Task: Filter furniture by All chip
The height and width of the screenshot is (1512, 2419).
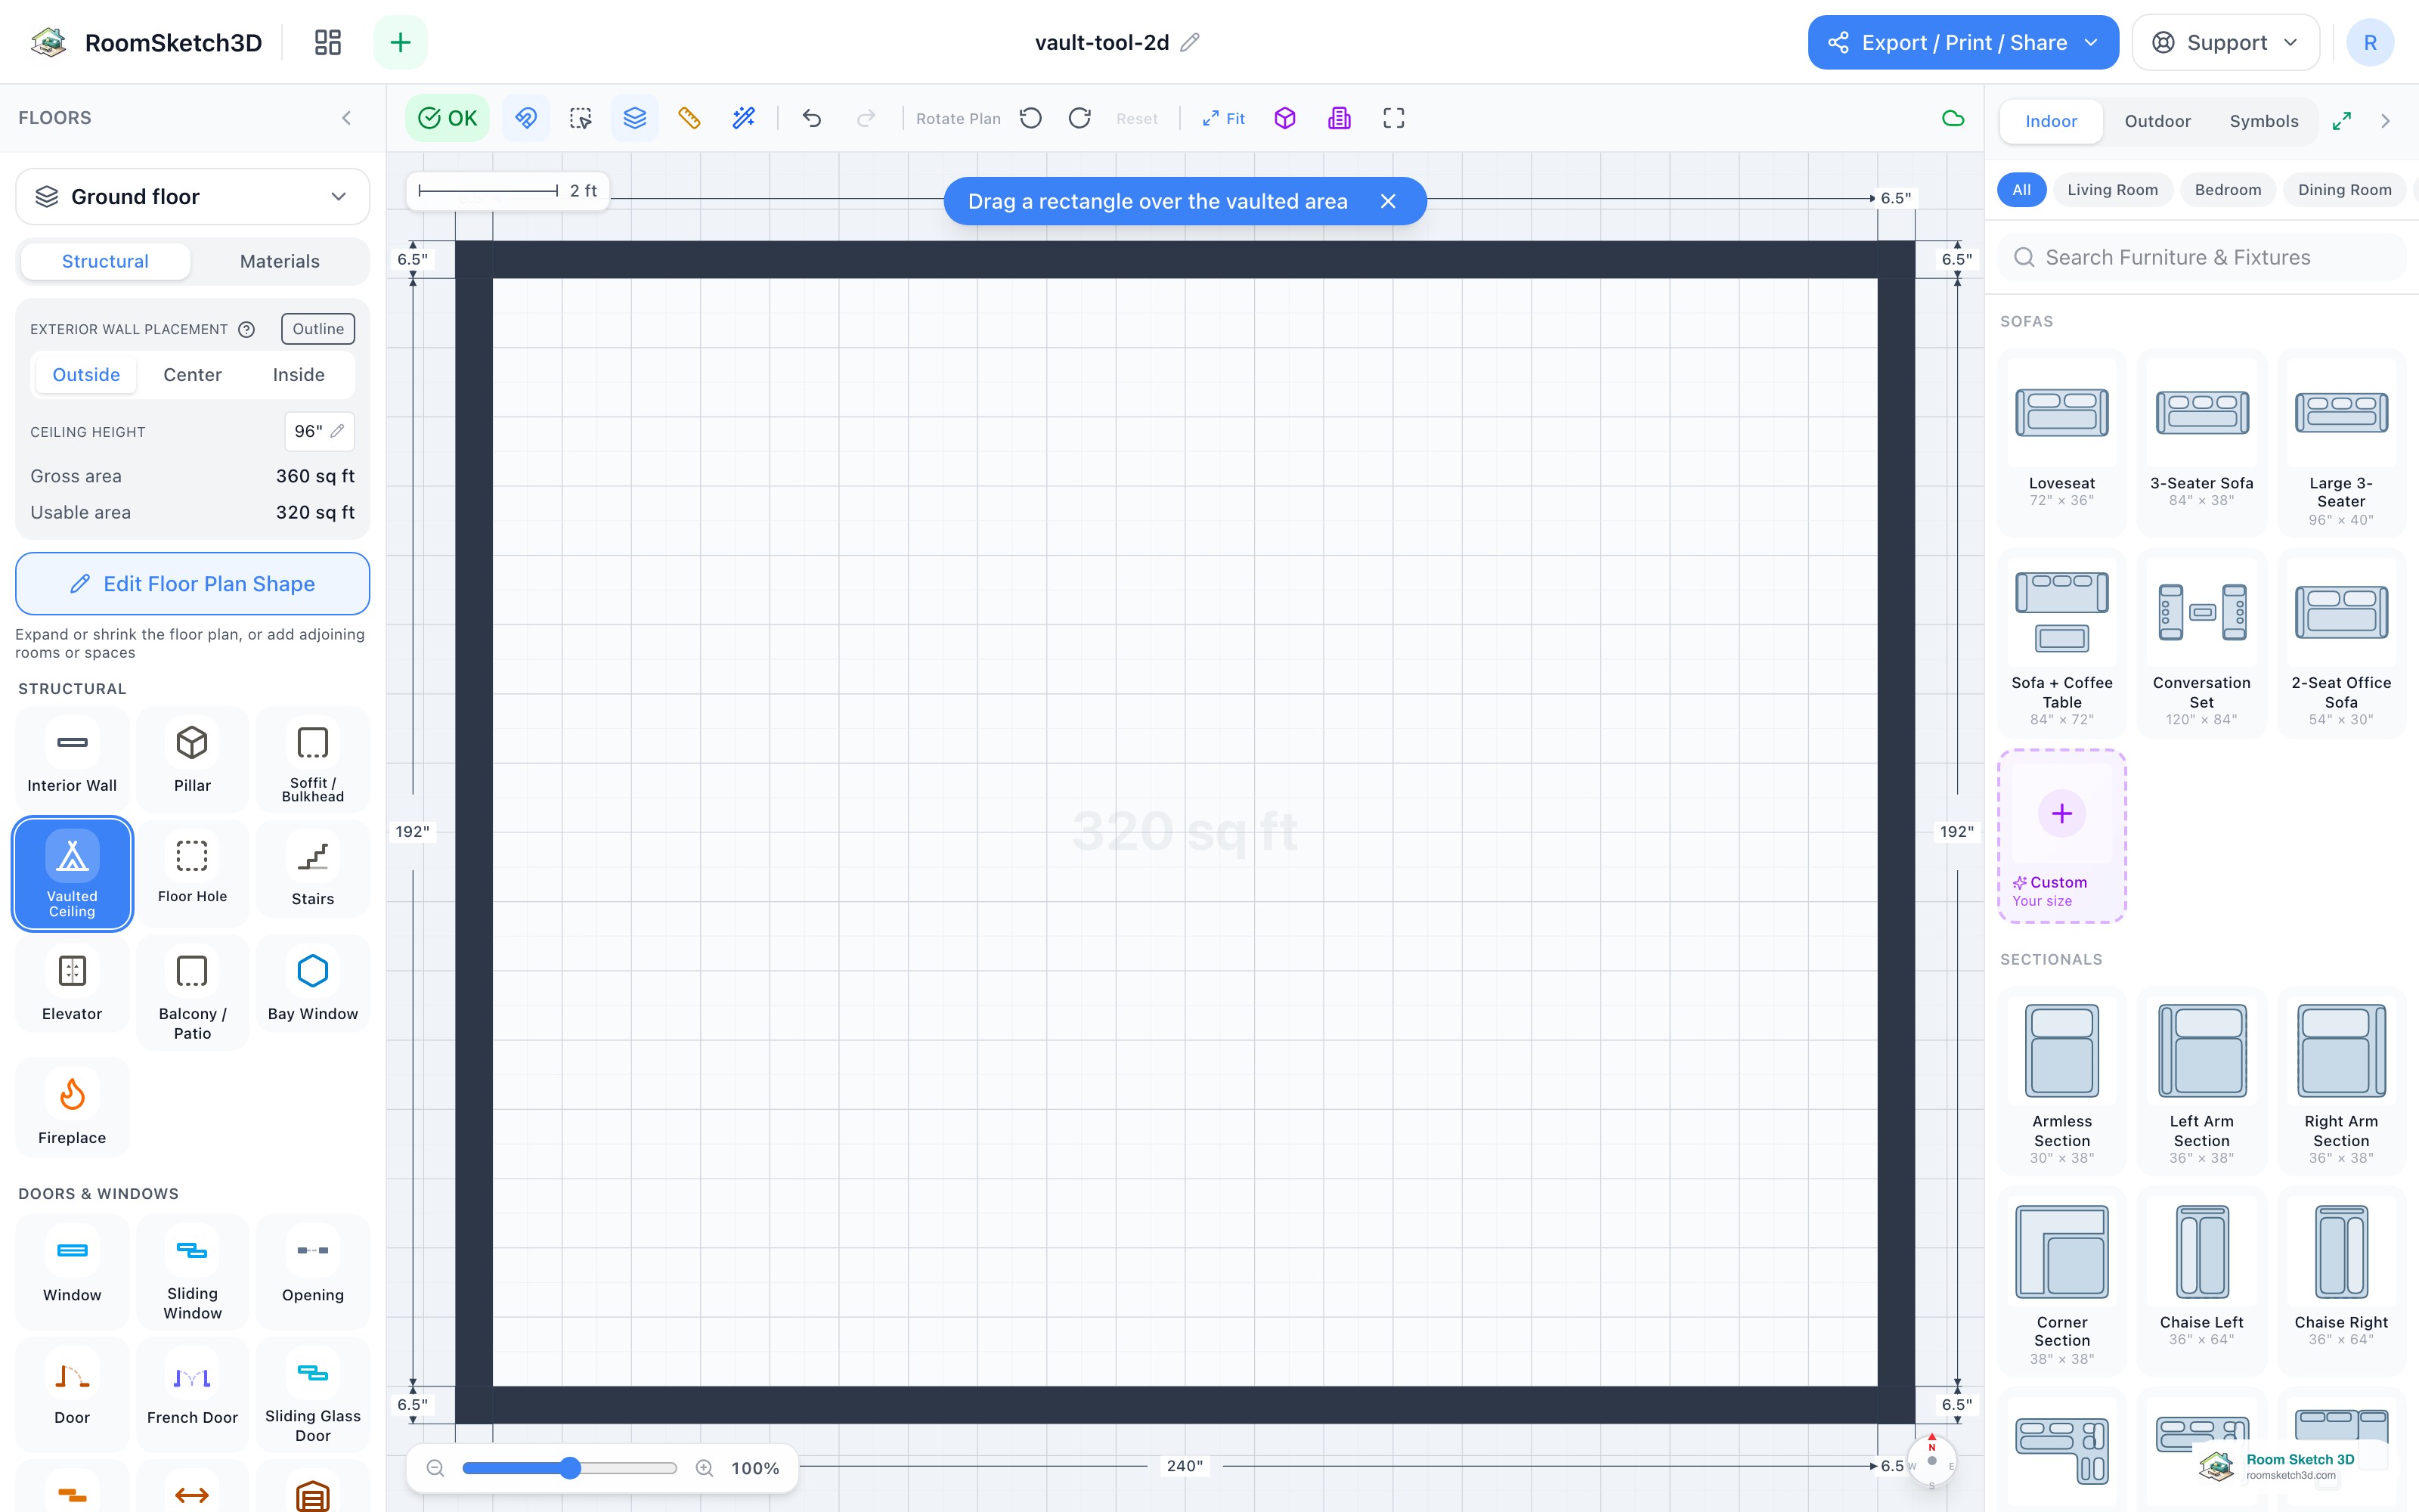Action: click(x=2021, y=190)
